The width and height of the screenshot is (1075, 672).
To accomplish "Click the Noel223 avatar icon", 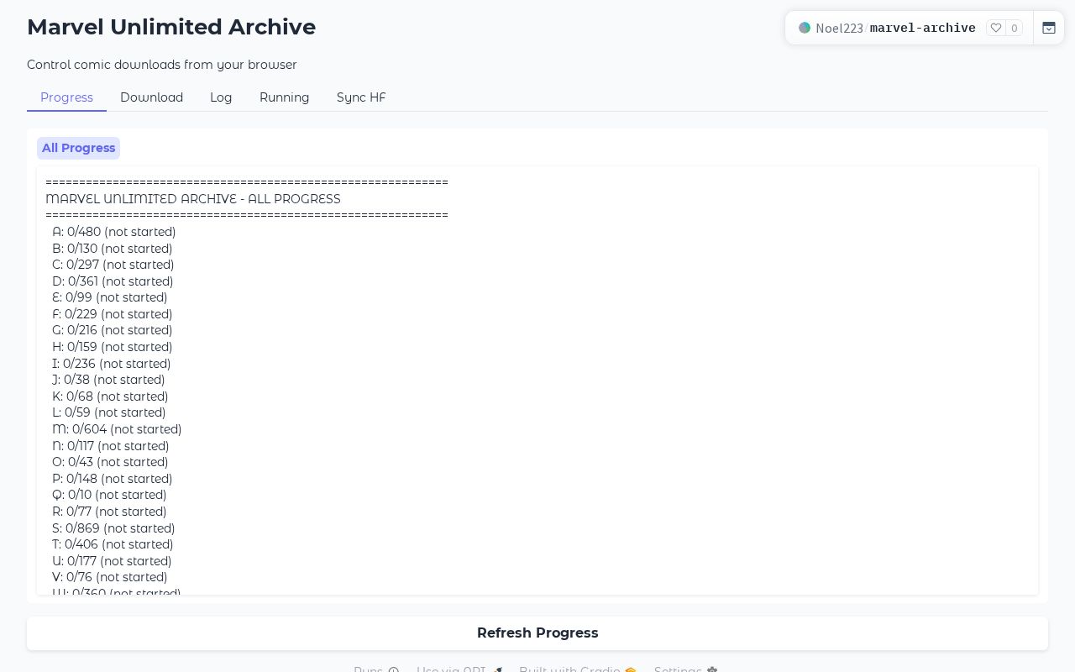I will point(805,28).
